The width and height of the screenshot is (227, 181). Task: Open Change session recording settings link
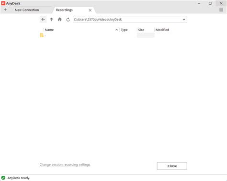65,164
